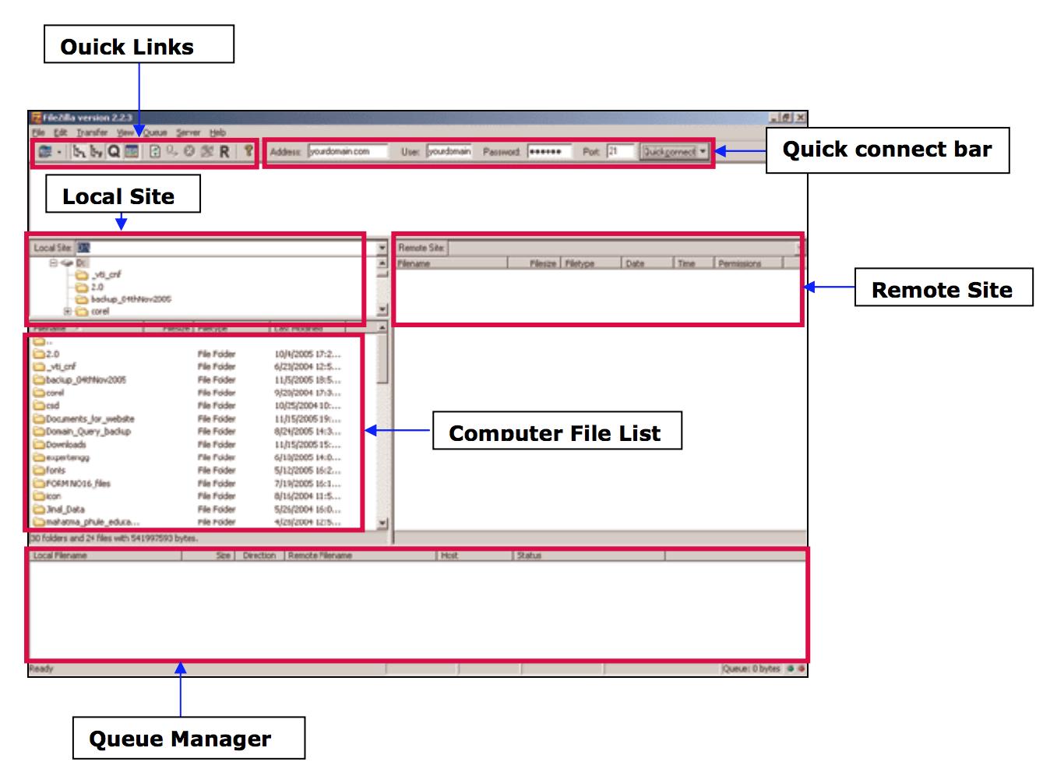Sort remote list by Time column
Viewport: 1050px width, 776px height.
[694, 263]
